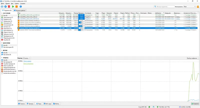Switch to the Торренты (9) tab
This screenshot has width=200, height=108.
click(7, 10)
